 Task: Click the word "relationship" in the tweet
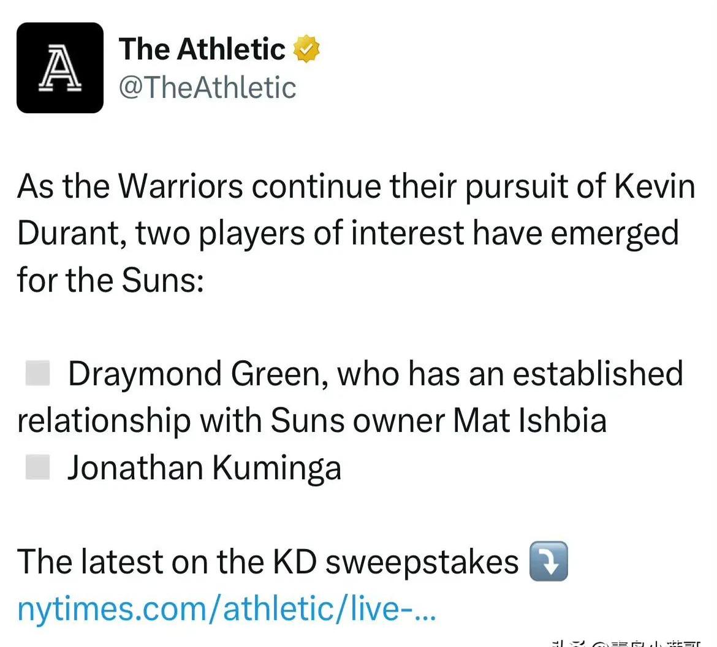point(104,421)
